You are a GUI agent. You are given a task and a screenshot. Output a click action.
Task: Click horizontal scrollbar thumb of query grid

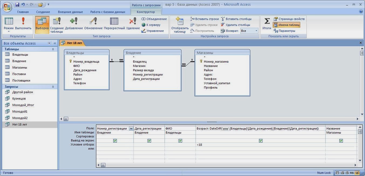(x=103, y=165)
